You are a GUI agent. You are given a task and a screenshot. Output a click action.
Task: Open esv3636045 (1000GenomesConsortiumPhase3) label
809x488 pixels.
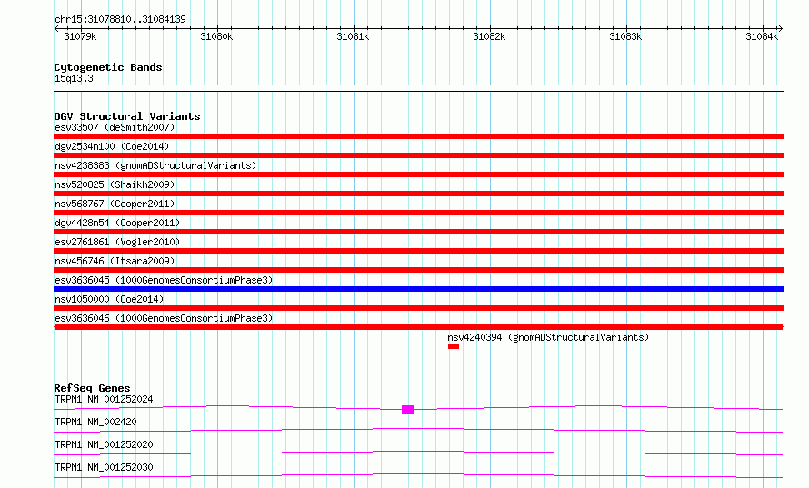pyautogui.click(x=164, y=280)
